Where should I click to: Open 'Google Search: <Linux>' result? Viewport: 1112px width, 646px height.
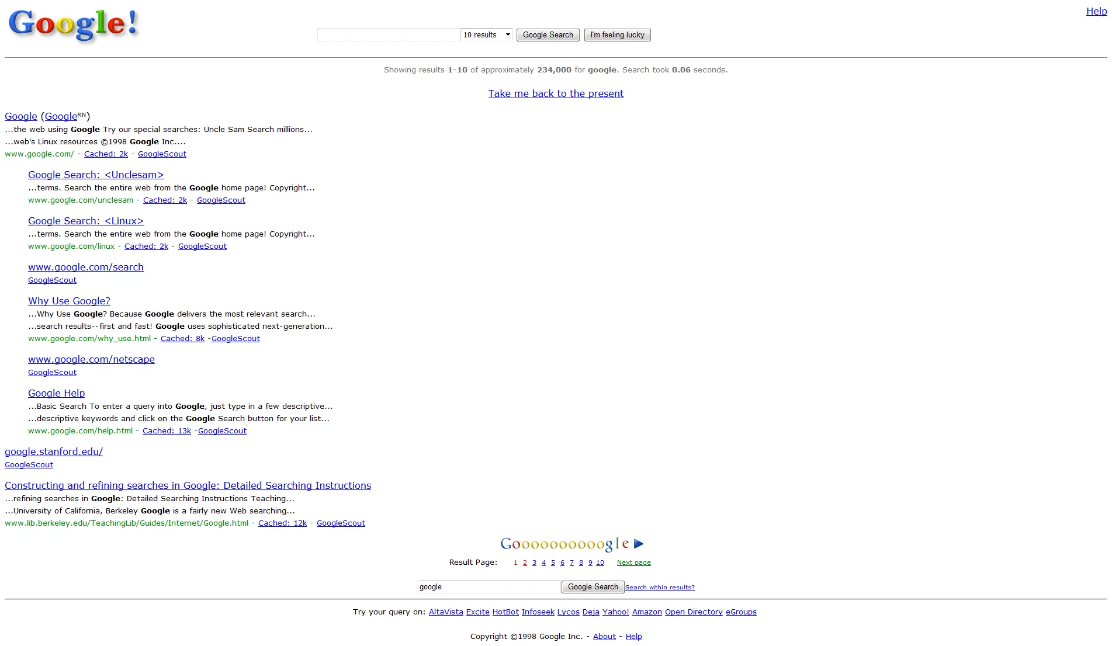pos(86,221)
